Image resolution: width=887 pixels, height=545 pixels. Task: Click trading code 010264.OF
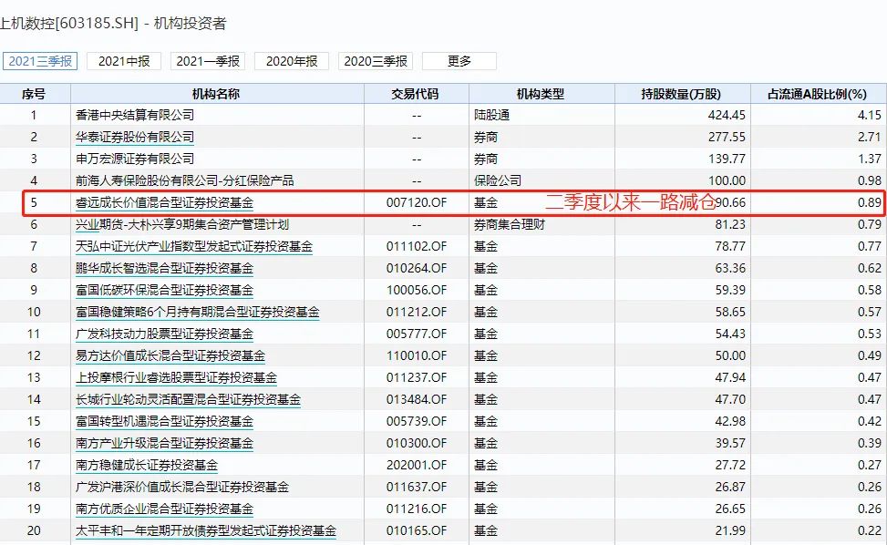tap(417, 268)
